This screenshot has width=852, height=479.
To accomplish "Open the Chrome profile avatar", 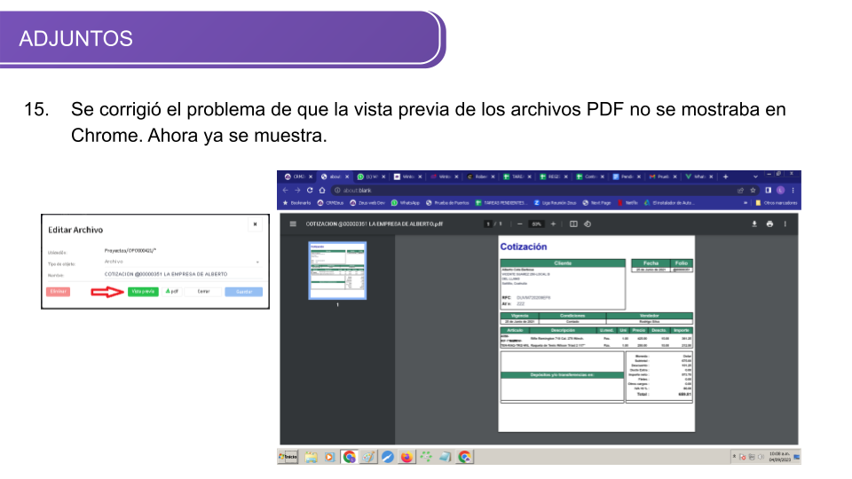I will click(x=780, y=190).
